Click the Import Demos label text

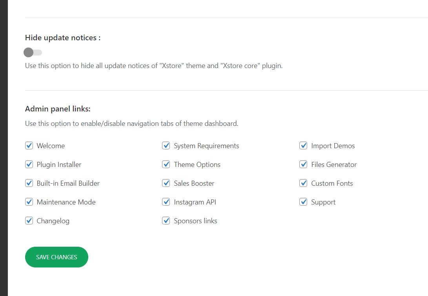coord(333,146)
